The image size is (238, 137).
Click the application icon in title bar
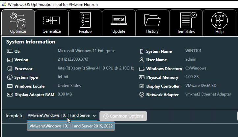pyautogui.click(x=4, y=4)
